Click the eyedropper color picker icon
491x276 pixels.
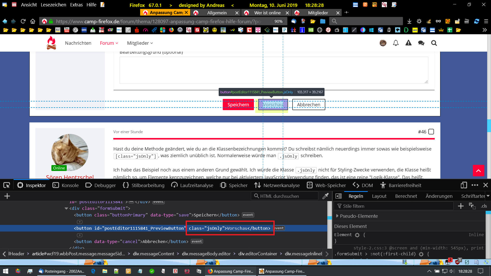[325, 196]
